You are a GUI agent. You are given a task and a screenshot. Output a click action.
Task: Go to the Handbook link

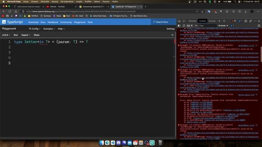53,22
